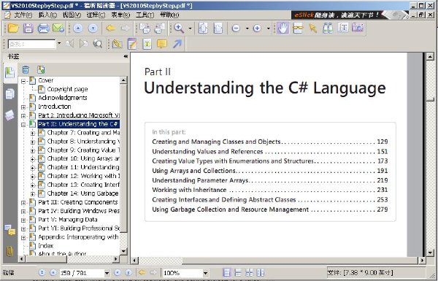
Task: Save the document with the floppy icon
Action: pyautogui.click(x=28, y=28)
